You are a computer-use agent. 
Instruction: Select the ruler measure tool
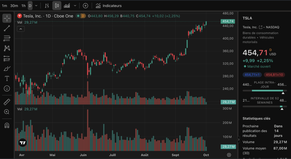click(7, 102)
